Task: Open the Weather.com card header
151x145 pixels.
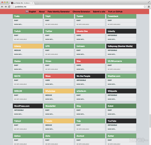Action: pos(121,76)
